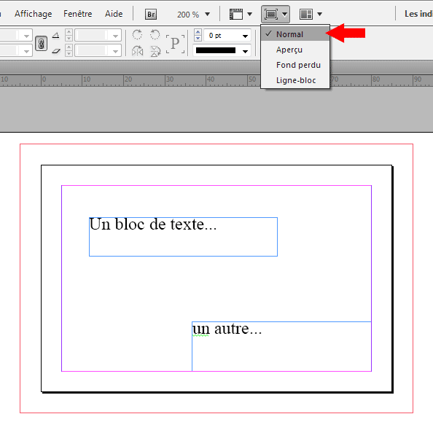This screenshot has height=422, width=433.
Task: Expand the arrange documents dropdown arrow
Action: tap(319, 14)
